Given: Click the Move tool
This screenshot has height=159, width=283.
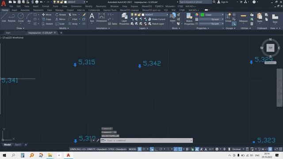Looking at the screenshot, I should click(46, 15).
